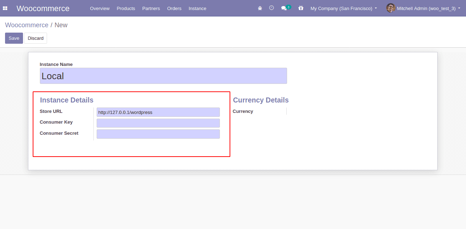Discard the new instance changes

tap(36, 38)
